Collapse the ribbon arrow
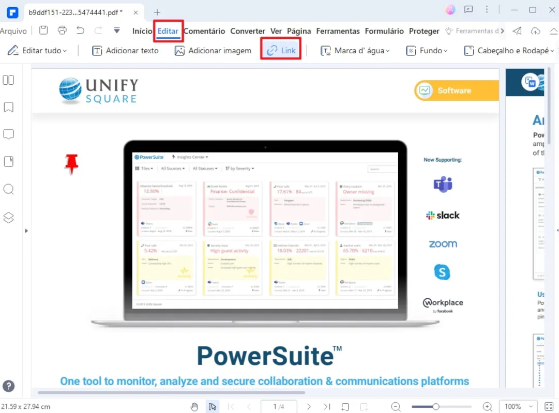The height and width of the screenshot is (413, 559). pos(554,31)
